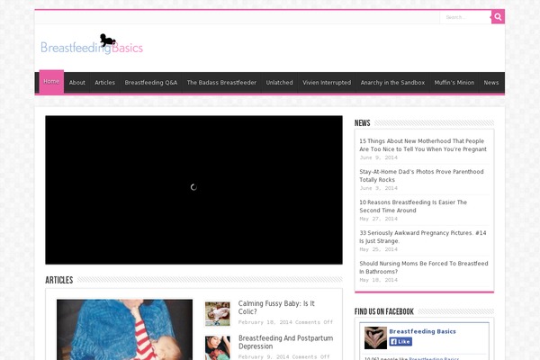Open 'Should Nursing Moms Be Forced' link
540x360 pixels.
[x=424, y=267]
